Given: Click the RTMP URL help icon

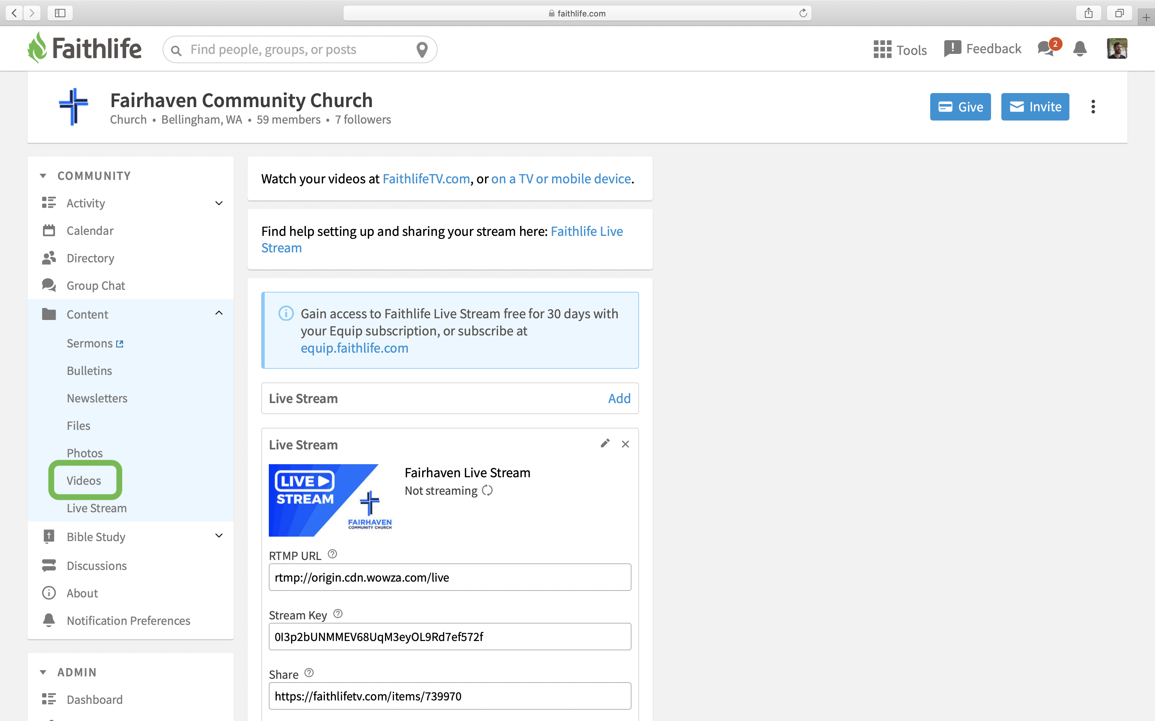Looking at the screenshot, I should click(x=333, y=554).
